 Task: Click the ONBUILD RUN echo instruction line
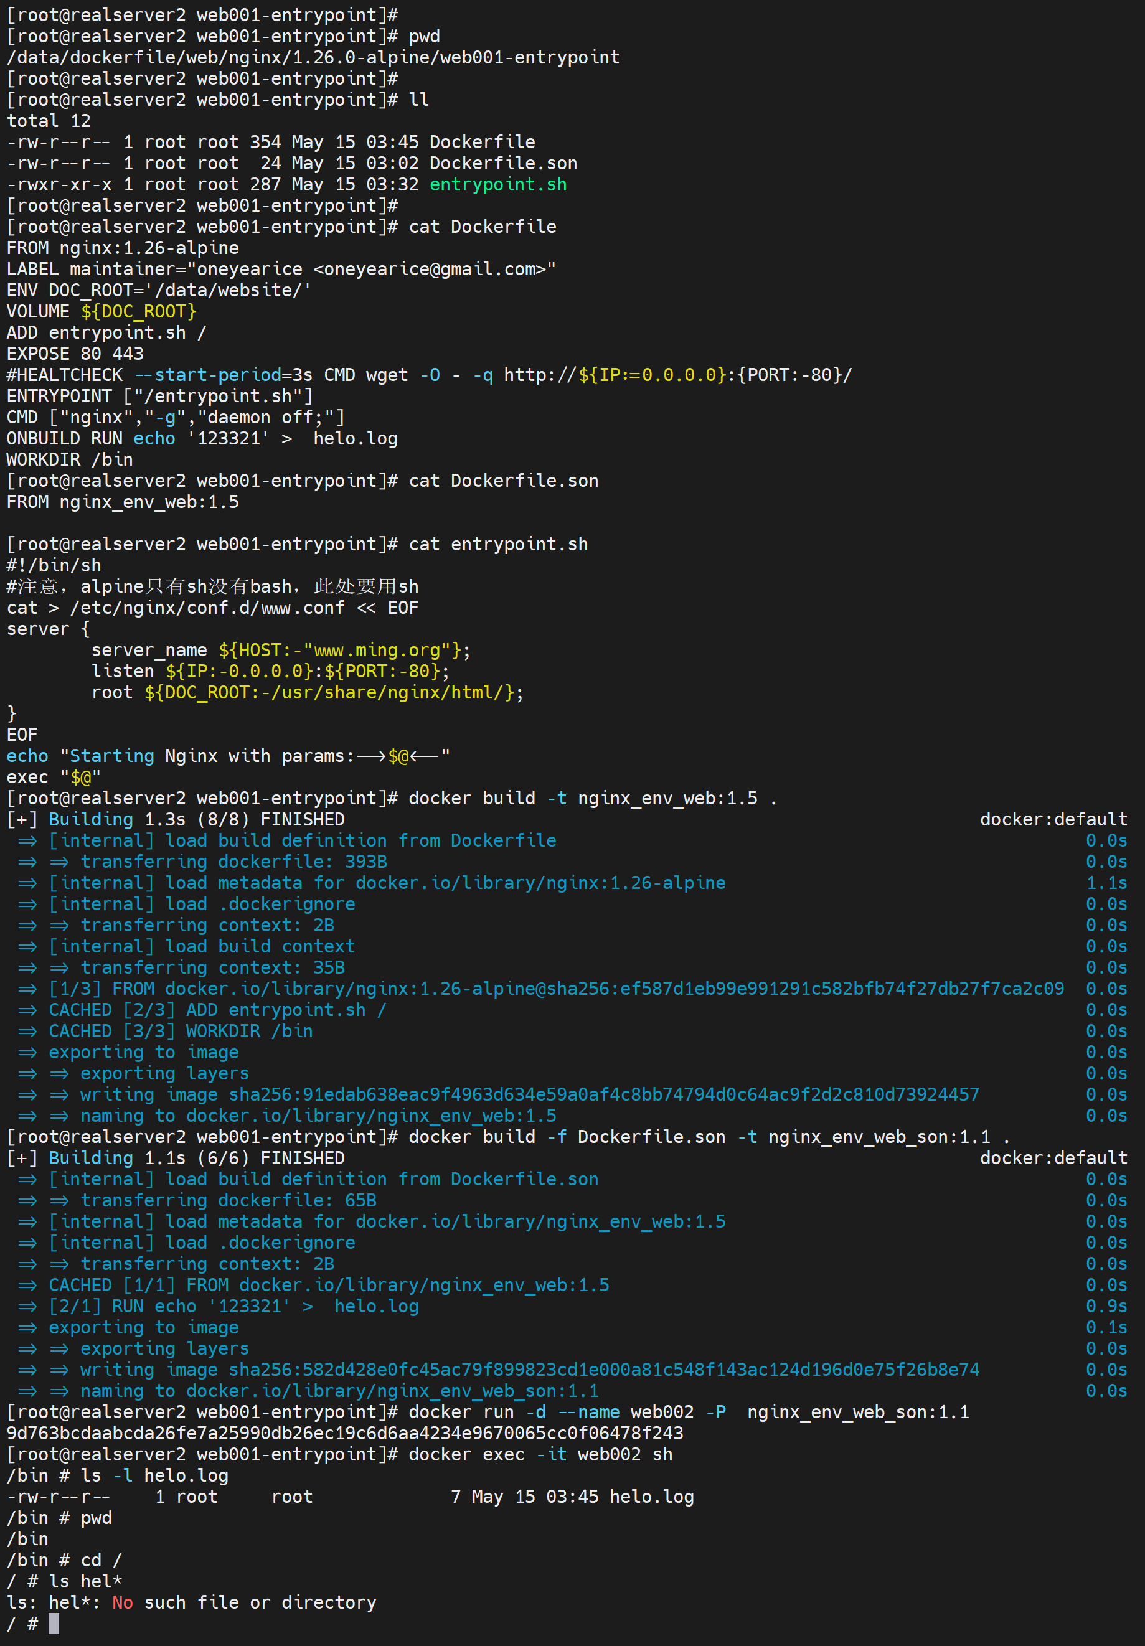(202, 439)
